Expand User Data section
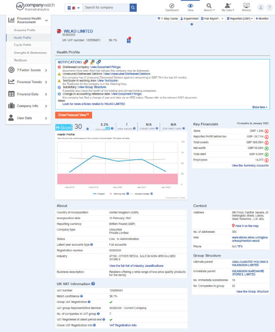The width and height of the screenshot is (275, 332). [29, 118]
